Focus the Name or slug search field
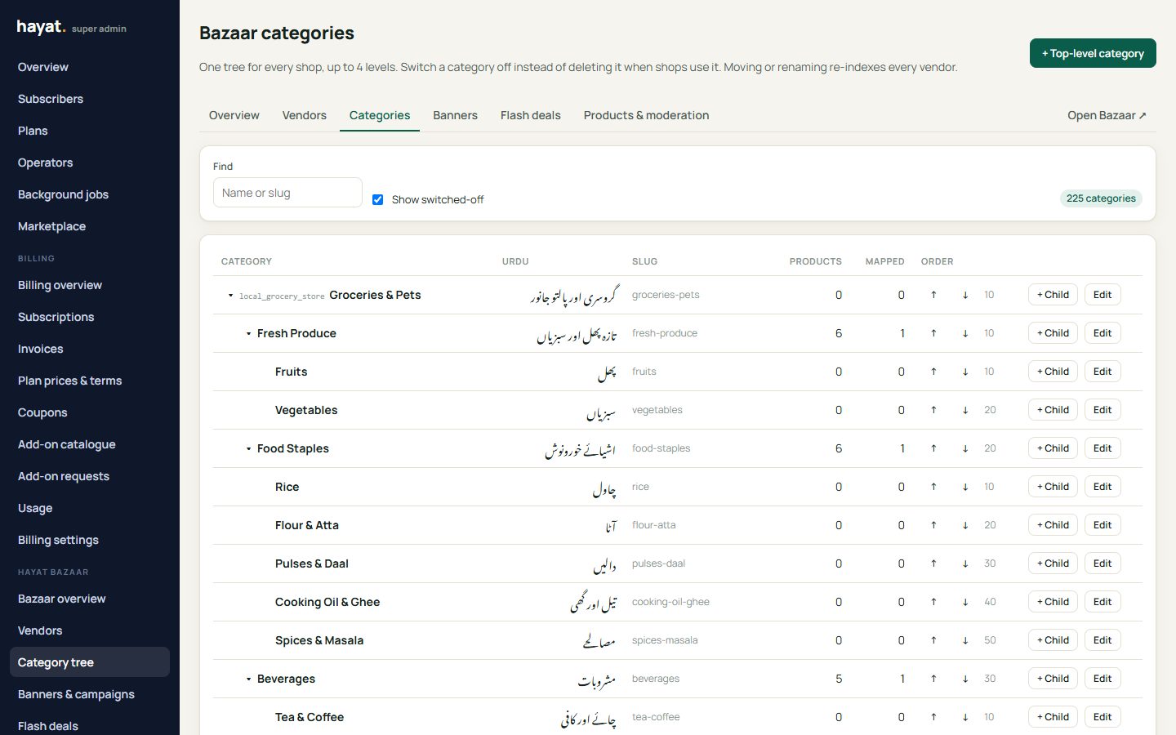The image size is (1176, 735). pyautogui.click(x=287, y=193)
